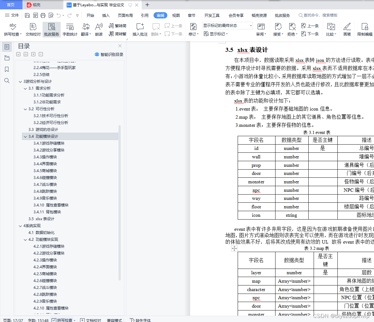Start read aloud (朗读)

(x=99, y=30)
